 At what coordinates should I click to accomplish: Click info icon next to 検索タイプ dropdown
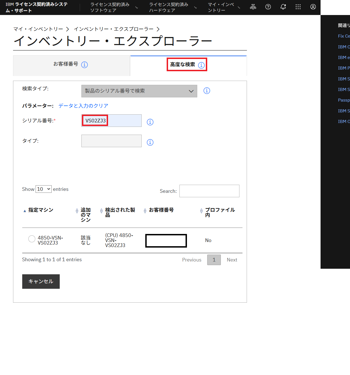(207, 91)
